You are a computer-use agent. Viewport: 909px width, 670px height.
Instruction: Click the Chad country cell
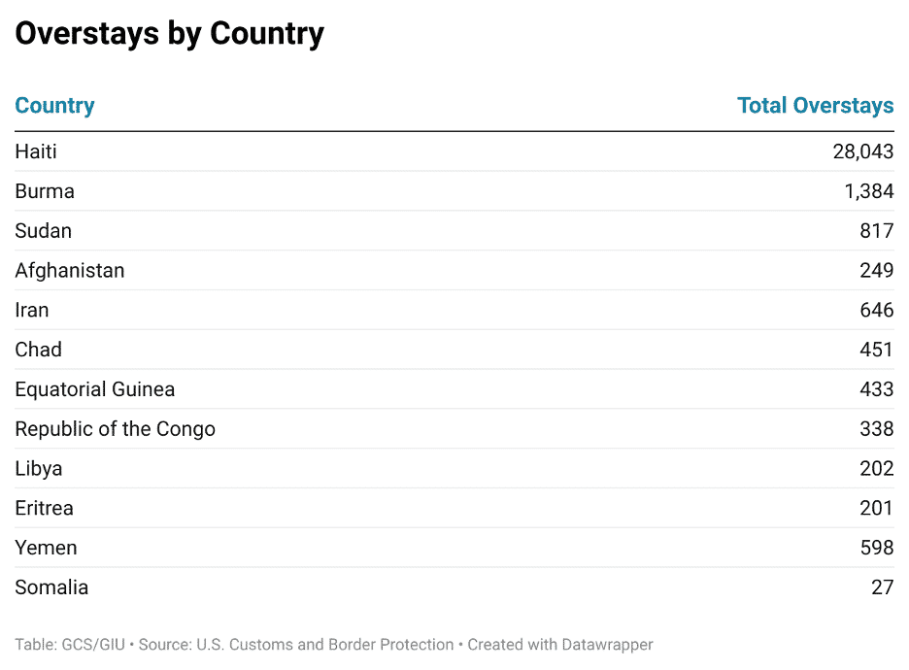pos(39,350)
